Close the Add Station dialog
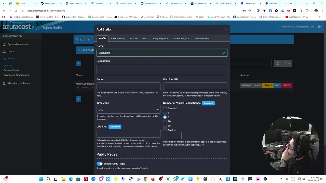Image resolution: width=326 pixels, height=183 pixels. click(226, 29)
